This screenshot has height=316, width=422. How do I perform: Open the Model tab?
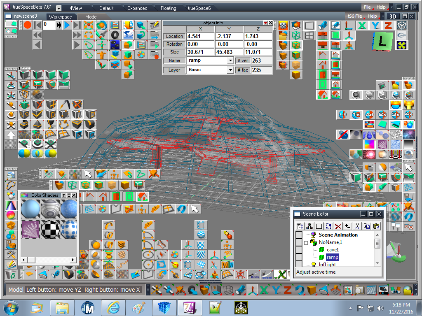tap(91, 16)
